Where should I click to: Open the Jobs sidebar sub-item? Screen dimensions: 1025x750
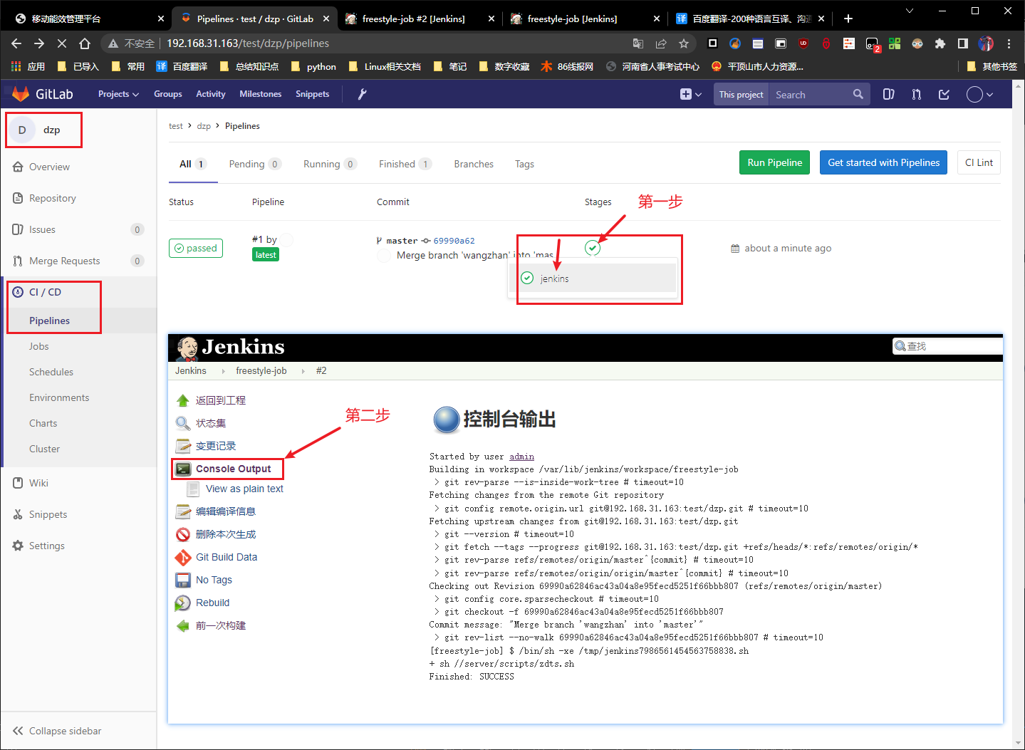tap(39, 346)
